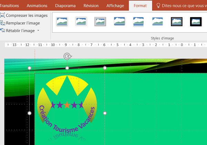Apply the reflected rounded rectangle picture style
The width and height of the screenshot is (207, 145).
138,22
